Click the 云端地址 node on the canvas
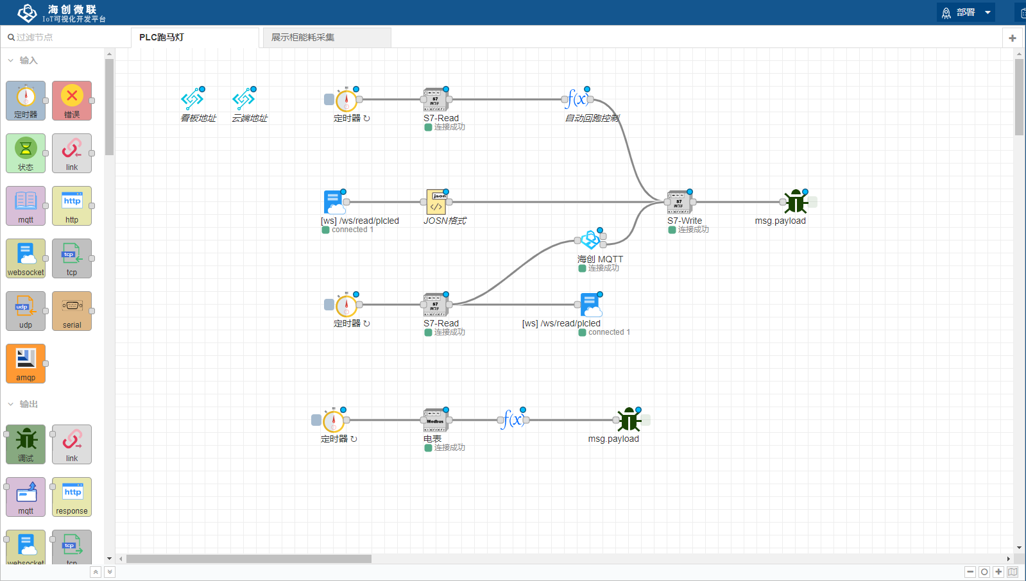The image size is (1026, 581). pos(244,99)
